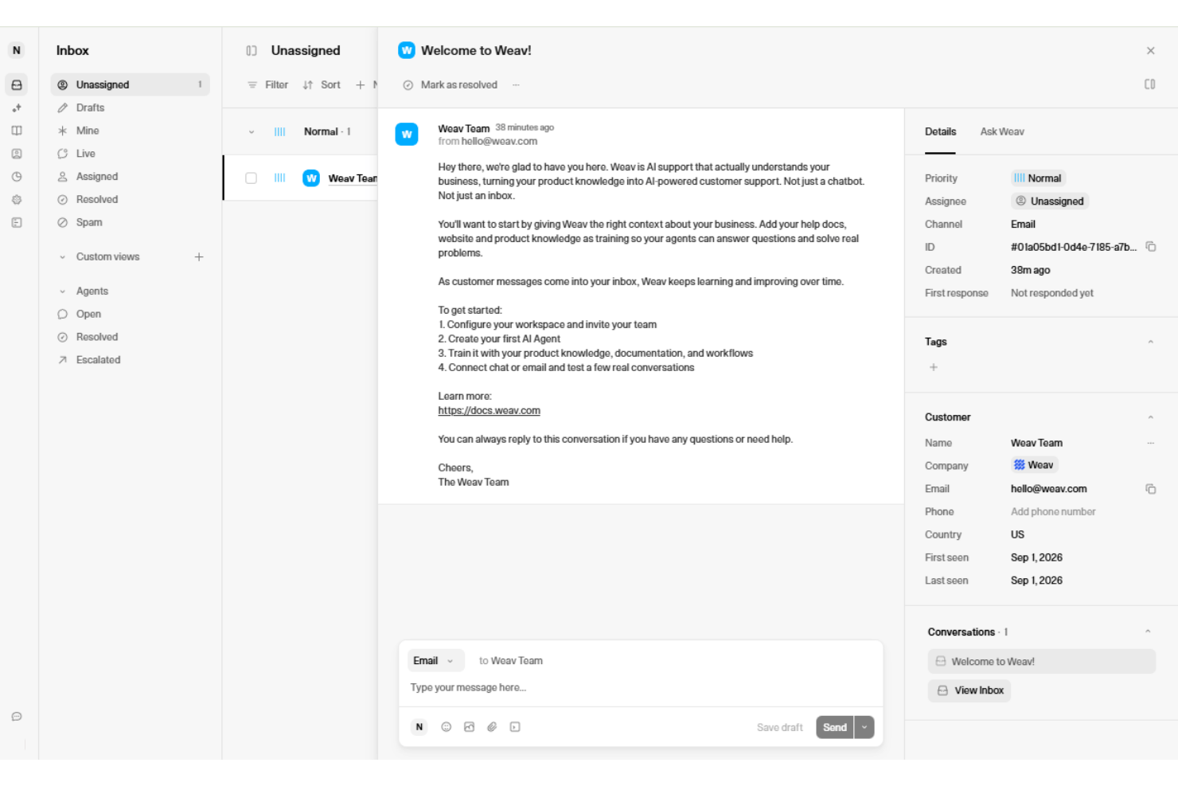Open the book knowledge icon in left rail
The height and width of the screenshot is (786, 1178).
(x=17, y=131)
